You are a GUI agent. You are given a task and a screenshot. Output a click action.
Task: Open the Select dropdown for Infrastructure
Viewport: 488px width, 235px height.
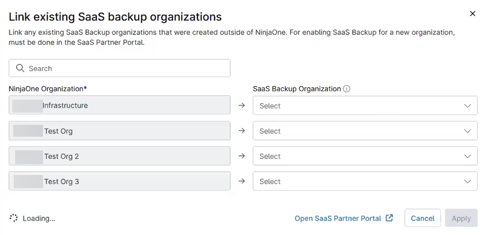click(365, 106)
